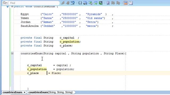This screenshot has width=170, height=95.
Task: Click the "25000000" population value
Action: coord(70,18)
